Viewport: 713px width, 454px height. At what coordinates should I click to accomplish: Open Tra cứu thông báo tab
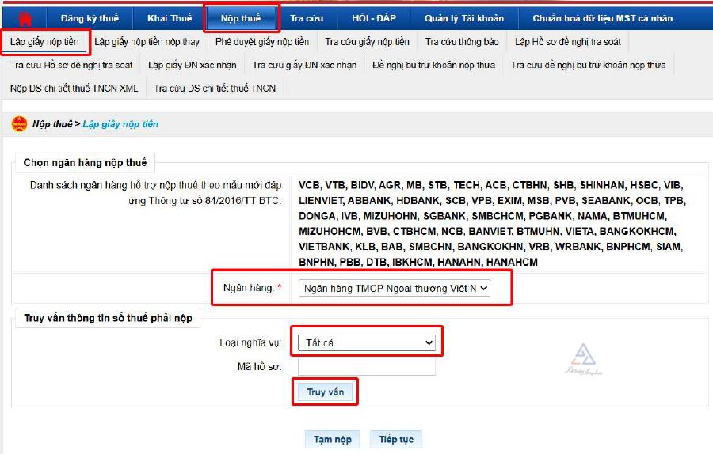pyautogui.click(x=462, y=42)
